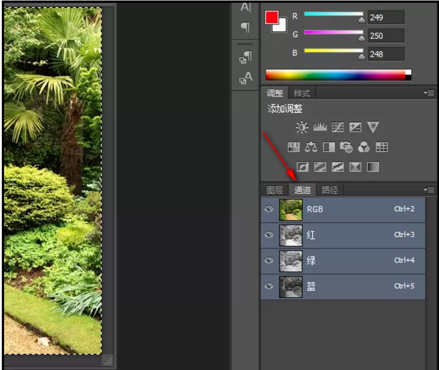439x370 pixels.
Task: Select the 蓝 channel thumbnail
Action: [291, 287]
